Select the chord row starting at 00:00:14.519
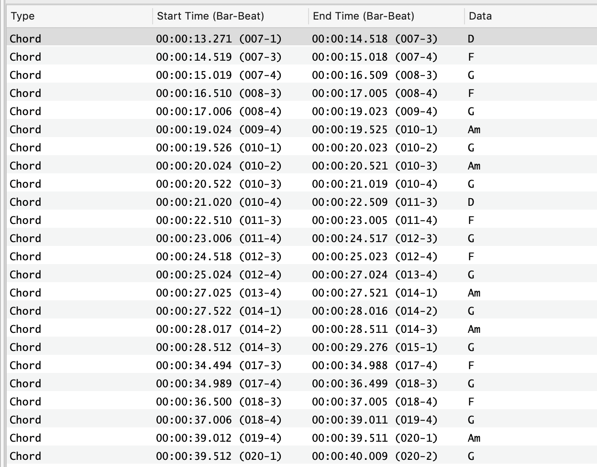The width and height of the screenshot is (597, 467). point(302,57)
